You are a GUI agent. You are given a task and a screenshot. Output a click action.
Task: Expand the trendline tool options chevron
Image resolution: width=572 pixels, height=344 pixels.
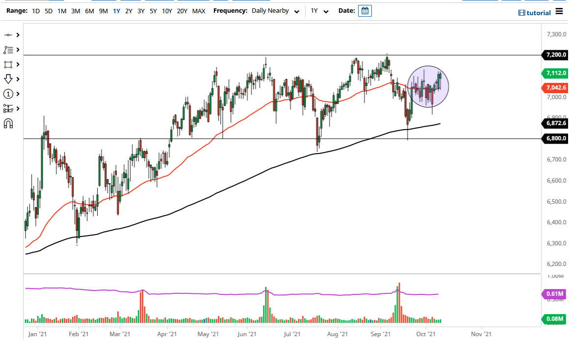(x=18, y=35)
